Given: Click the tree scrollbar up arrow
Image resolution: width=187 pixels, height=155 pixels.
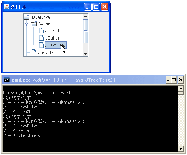Looking at the screenshot, I should (x=85, y=17).
